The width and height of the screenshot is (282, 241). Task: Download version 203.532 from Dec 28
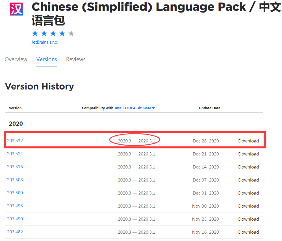pyautogui.click(x=249, y=141)
